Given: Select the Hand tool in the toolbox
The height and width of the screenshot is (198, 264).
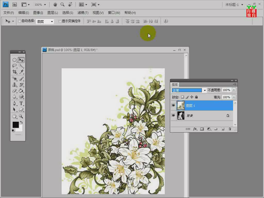Looking at the screenshot, I should click(14, 116).
